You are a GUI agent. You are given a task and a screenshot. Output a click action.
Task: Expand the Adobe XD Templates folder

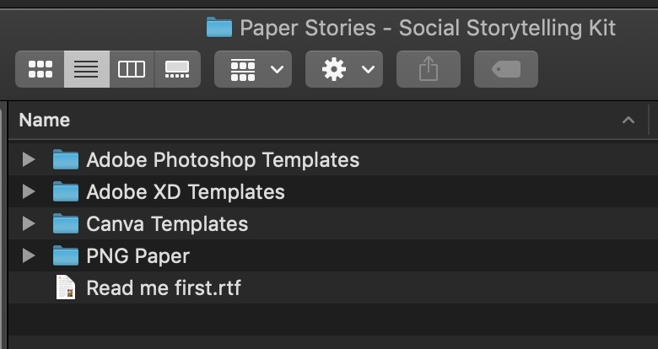(x=29, y=191)
